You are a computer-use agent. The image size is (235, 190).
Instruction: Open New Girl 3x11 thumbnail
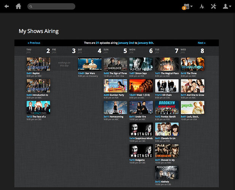pyautogui.click(x=167, y=129)
